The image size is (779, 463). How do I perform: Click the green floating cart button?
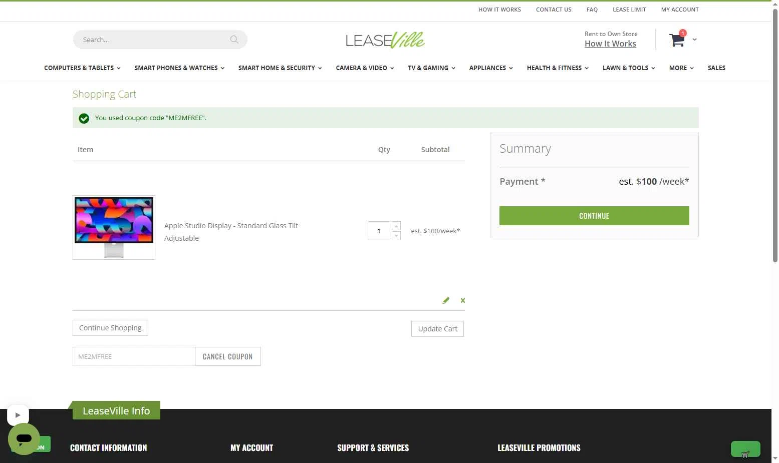(745, 449)
